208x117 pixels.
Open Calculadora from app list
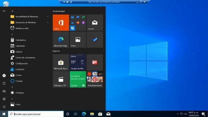point(30,40)
